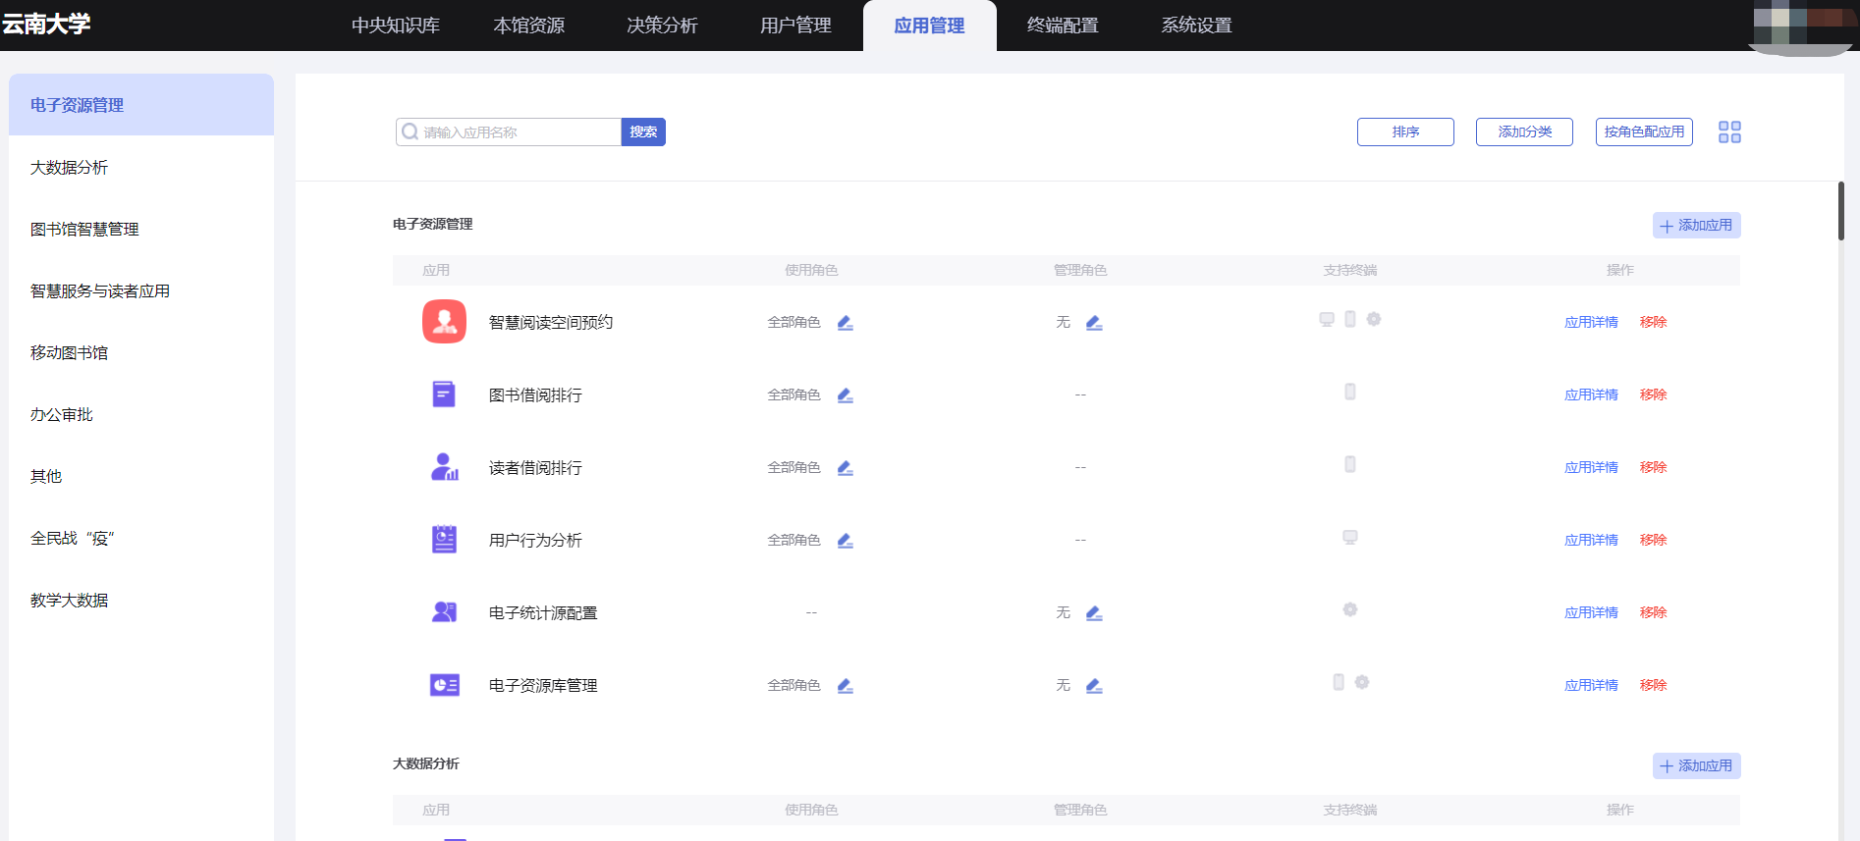This screenshot has height=841, width=1860.
Task: Click the 读者借阅排行 app icon
Action: pyautogui.click(x=444, y=467)
